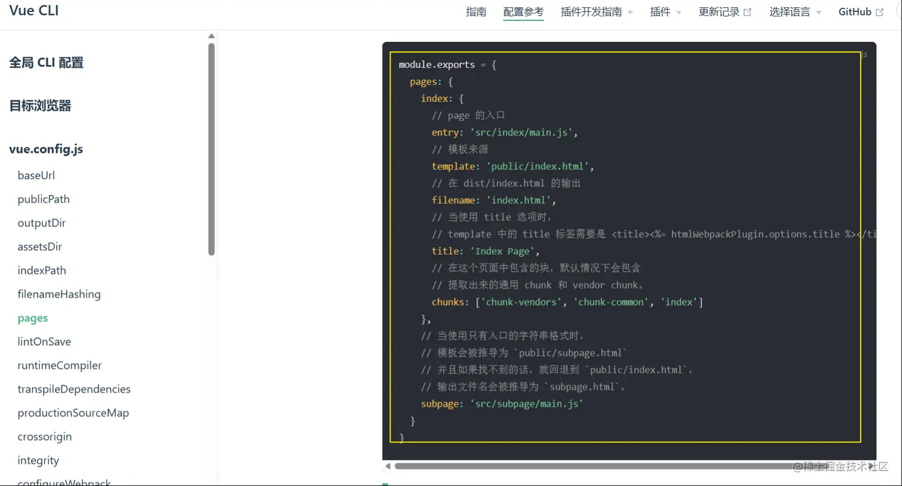This screenshot has width=902, height=486.
Task: Click the '// 输出文件名会被推导为' comment line
Action: pyautogui.click(x=524, y=387)
